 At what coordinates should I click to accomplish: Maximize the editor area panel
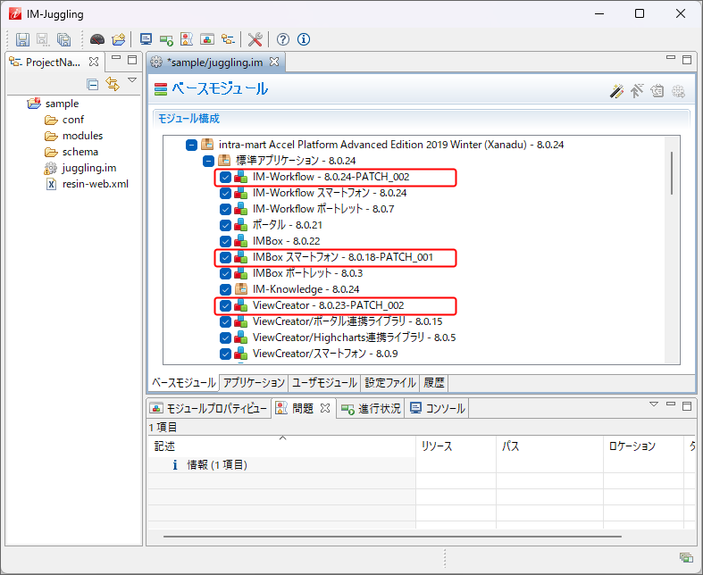click(686, 60)
